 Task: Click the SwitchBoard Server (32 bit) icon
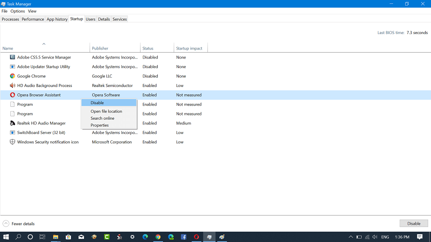pos(12,132)
